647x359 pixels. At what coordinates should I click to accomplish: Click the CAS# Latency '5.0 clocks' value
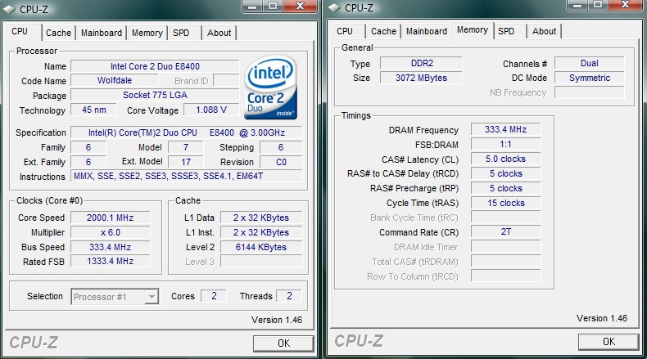(506, 159)
